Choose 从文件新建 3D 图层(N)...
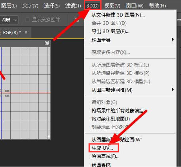 coord(130,15)
